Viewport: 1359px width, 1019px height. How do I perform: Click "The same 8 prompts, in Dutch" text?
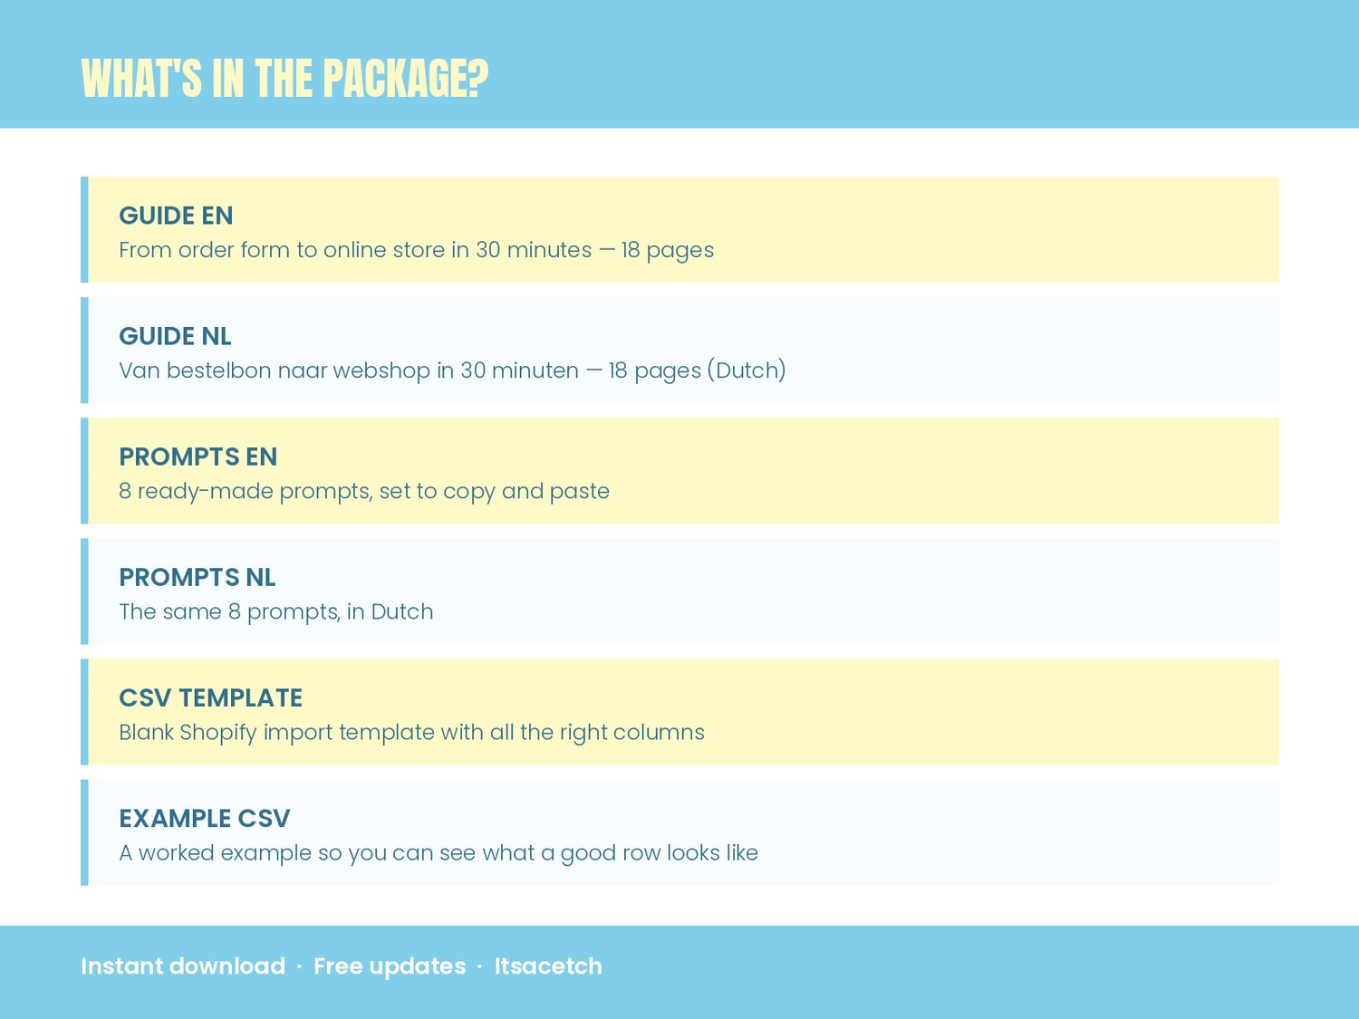click(x=275, y=611)
